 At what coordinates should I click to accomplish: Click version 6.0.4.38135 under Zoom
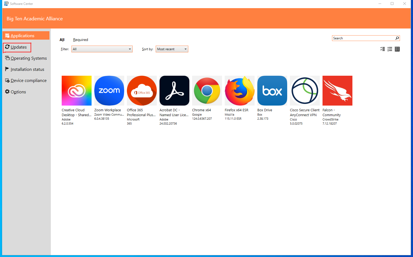point(102,119)
